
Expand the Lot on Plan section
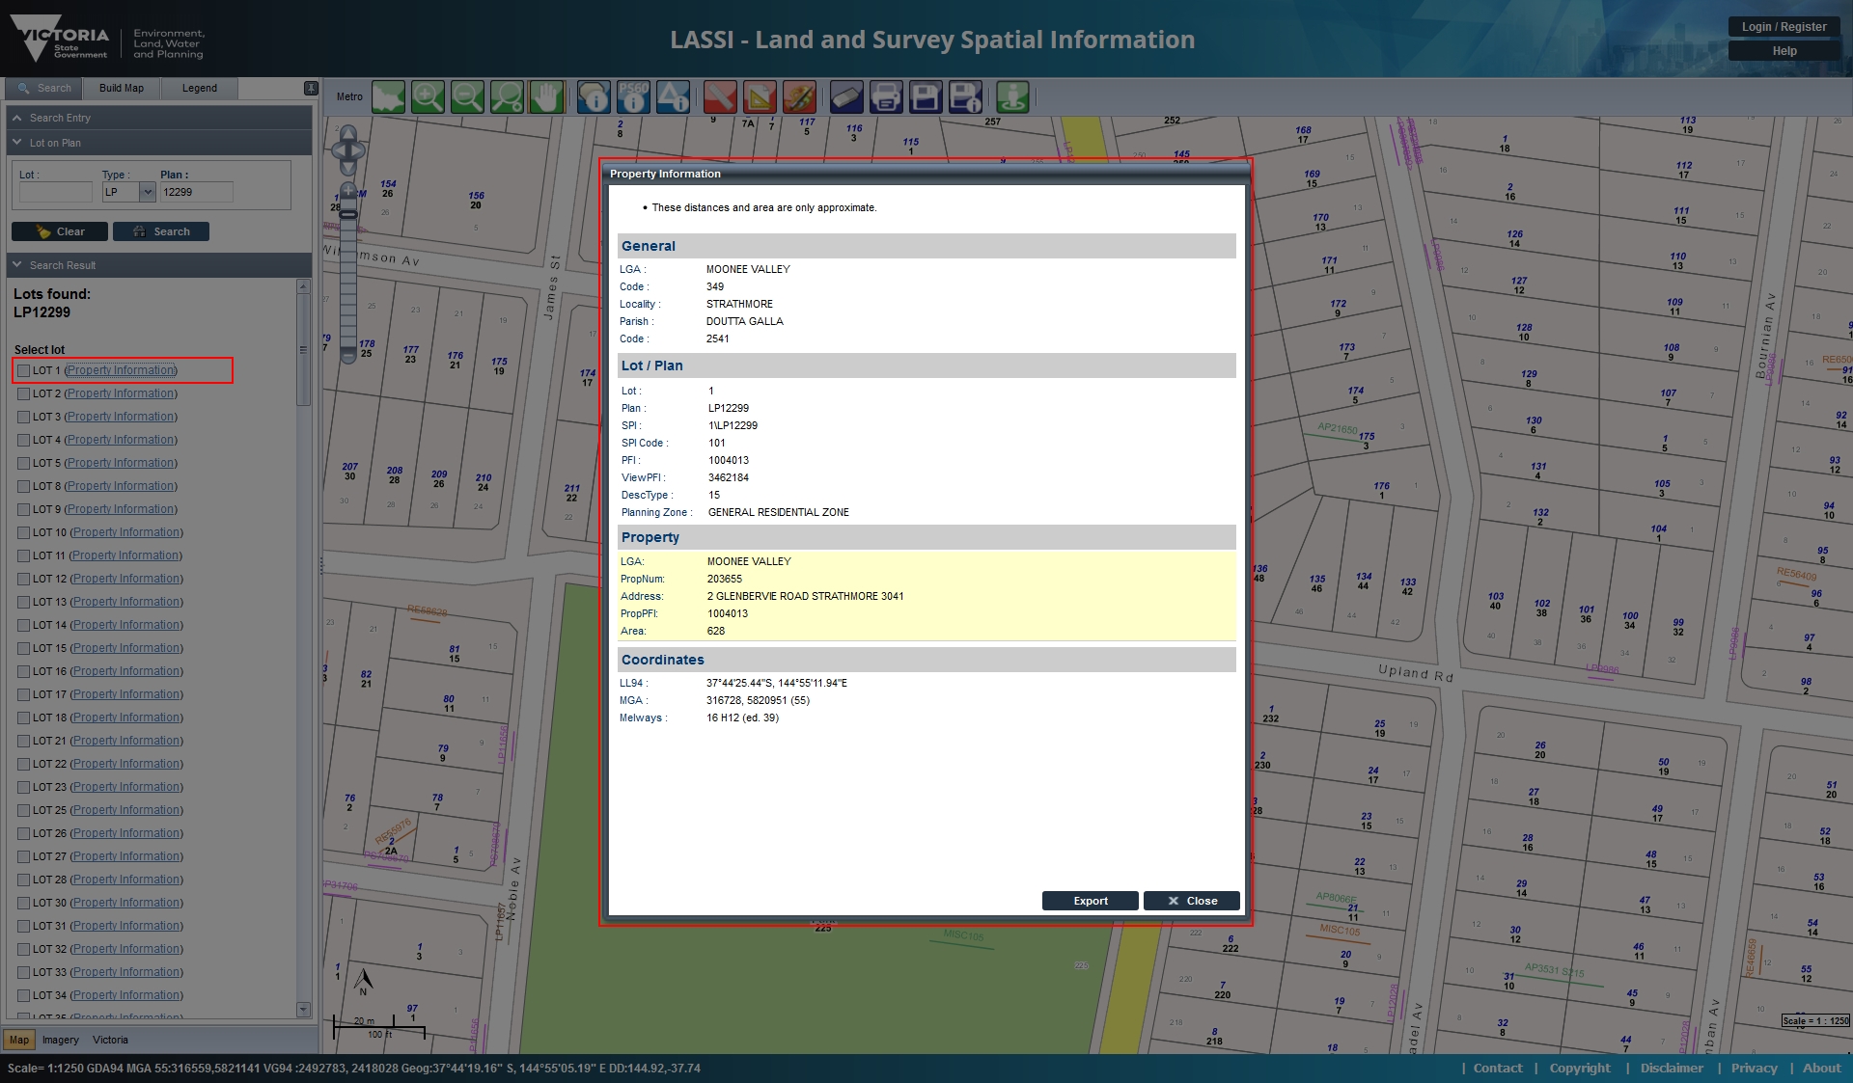[x=158, y=143]
